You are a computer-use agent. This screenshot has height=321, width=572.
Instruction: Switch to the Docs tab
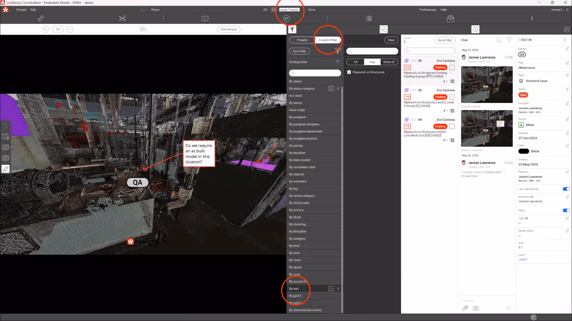coord(312,10)
